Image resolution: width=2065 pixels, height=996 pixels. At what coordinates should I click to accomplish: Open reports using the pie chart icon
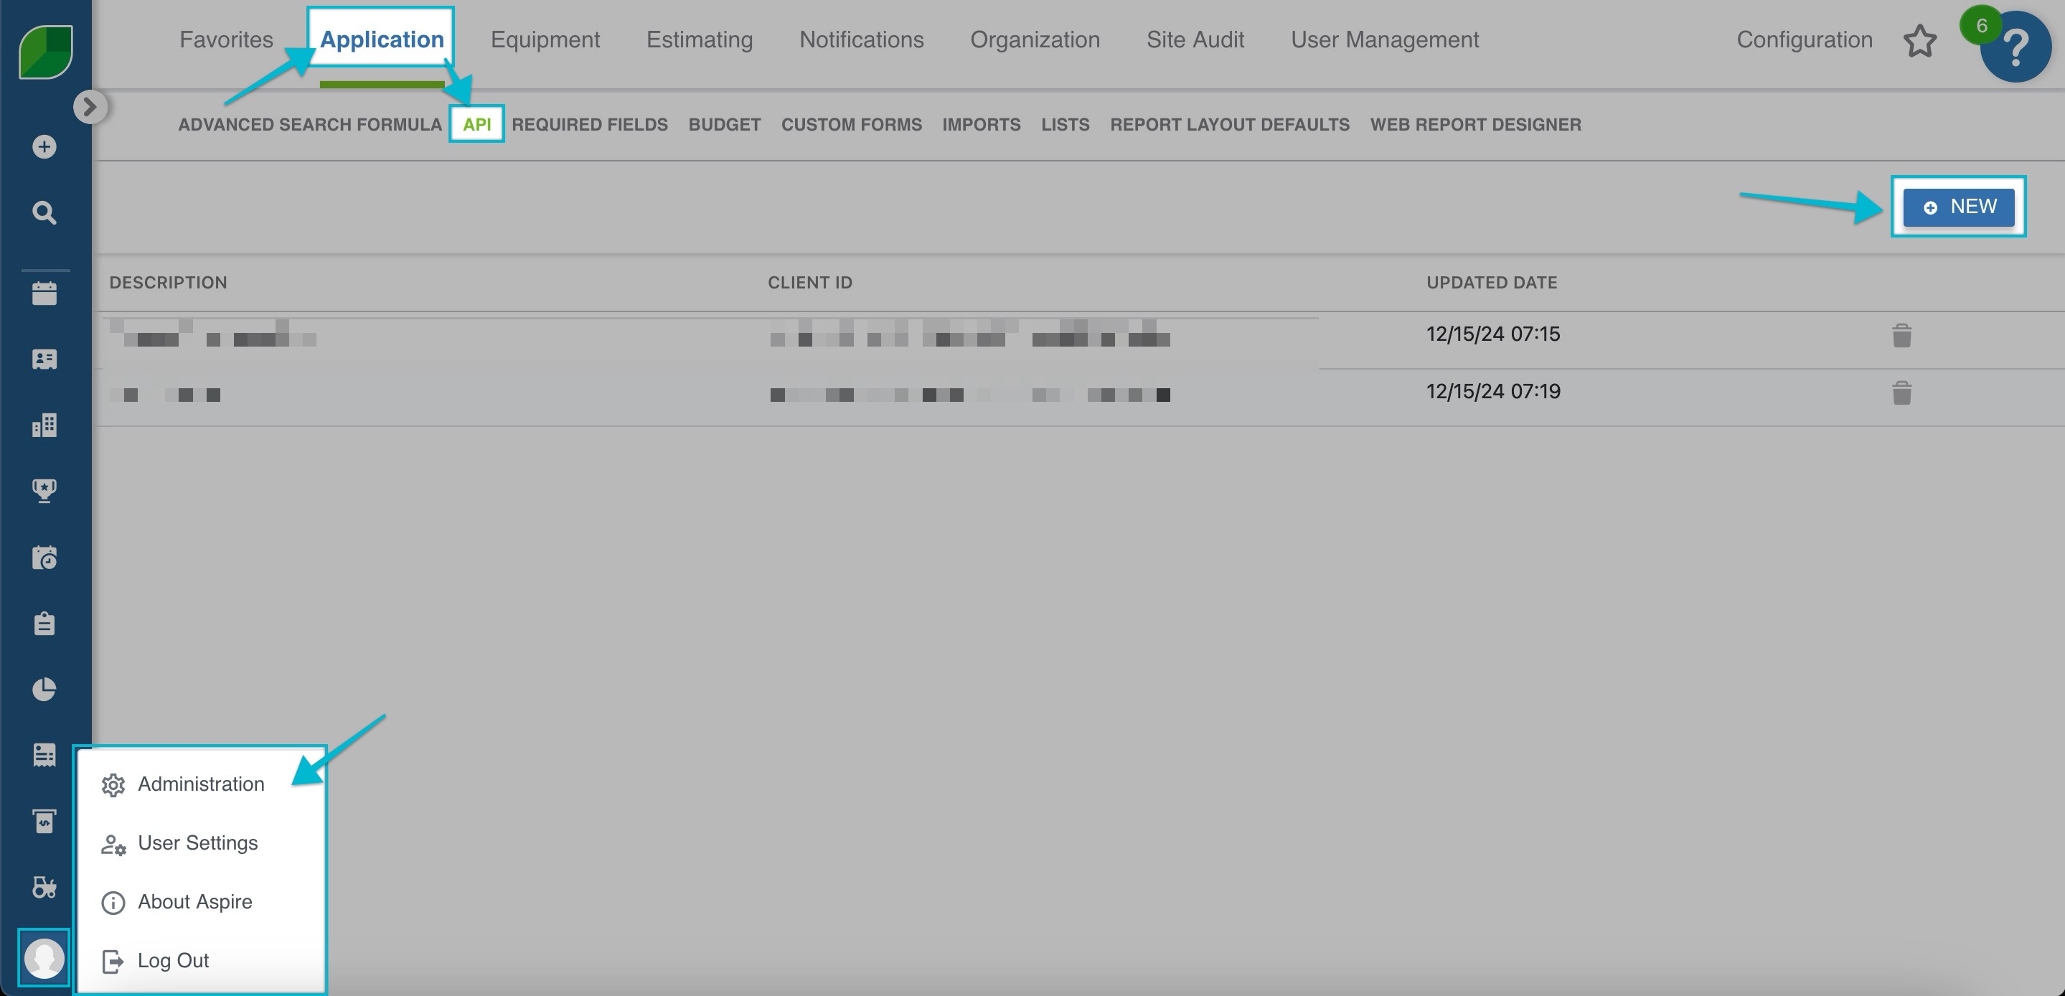click(x=44, y=690)
